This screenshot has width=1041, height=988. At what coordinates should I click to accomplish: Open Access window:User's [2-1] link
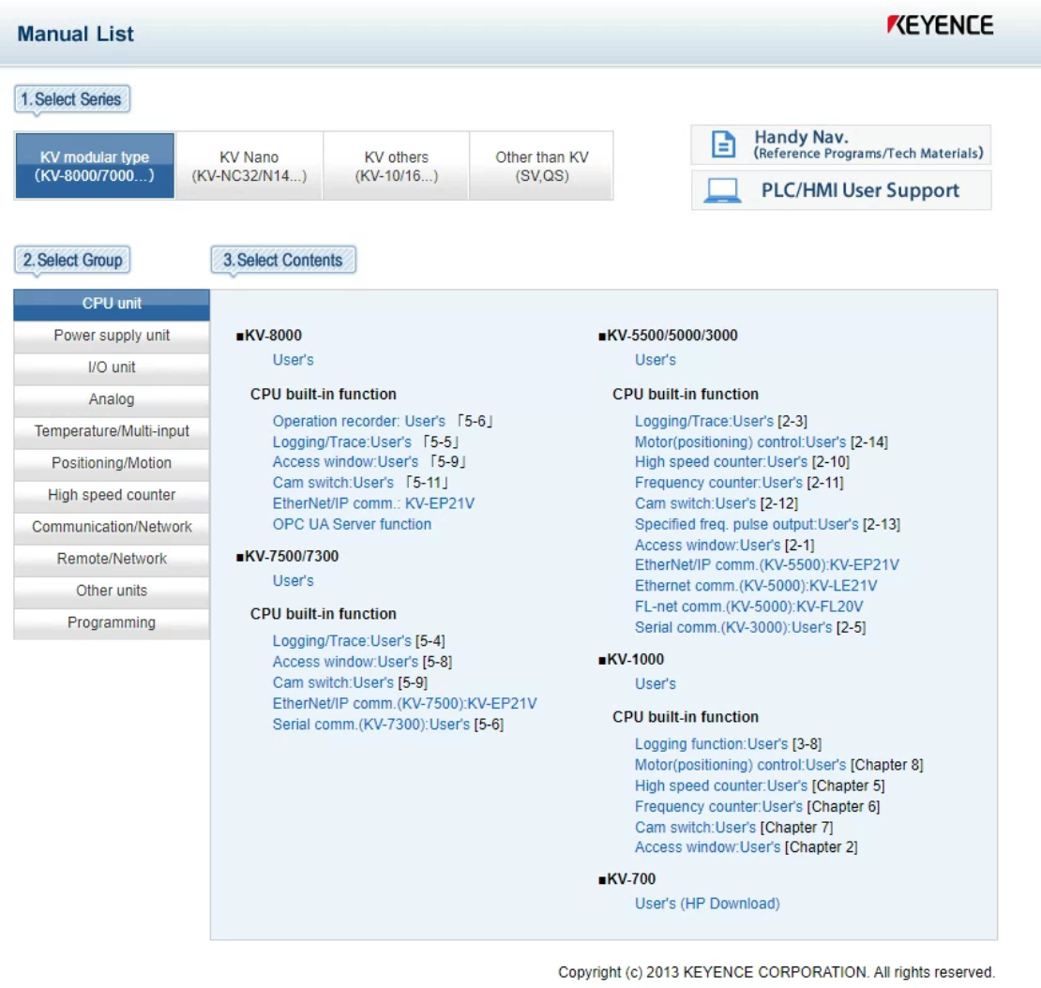(707, 546)
